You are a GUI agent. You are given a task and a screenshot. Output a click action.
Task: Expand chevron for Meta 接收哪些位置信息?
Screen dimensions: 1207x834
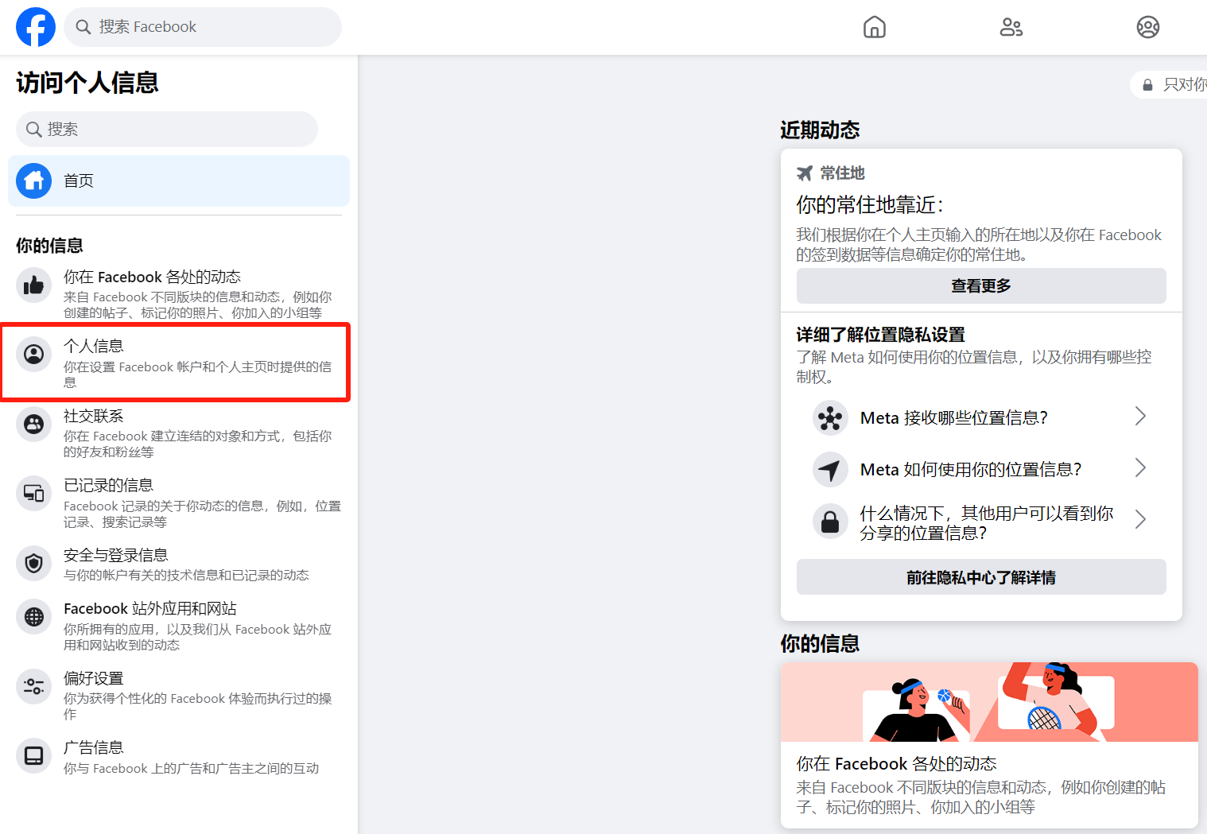point(1140,416)
